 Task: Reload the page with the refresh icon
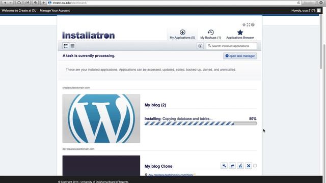pyautogui.click(x=298, y=3)
